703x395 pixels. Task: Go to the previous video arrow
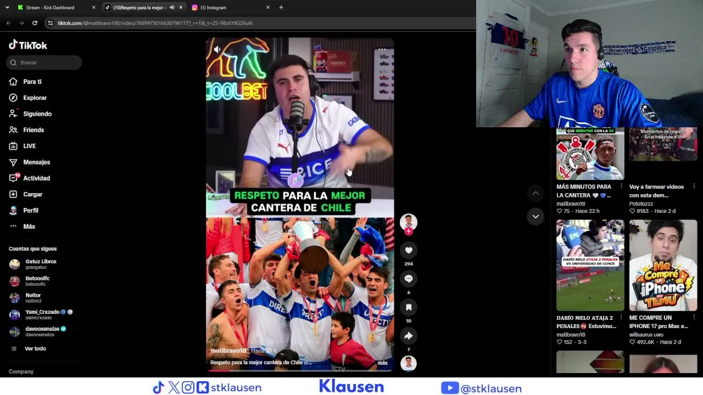point(535,193)
